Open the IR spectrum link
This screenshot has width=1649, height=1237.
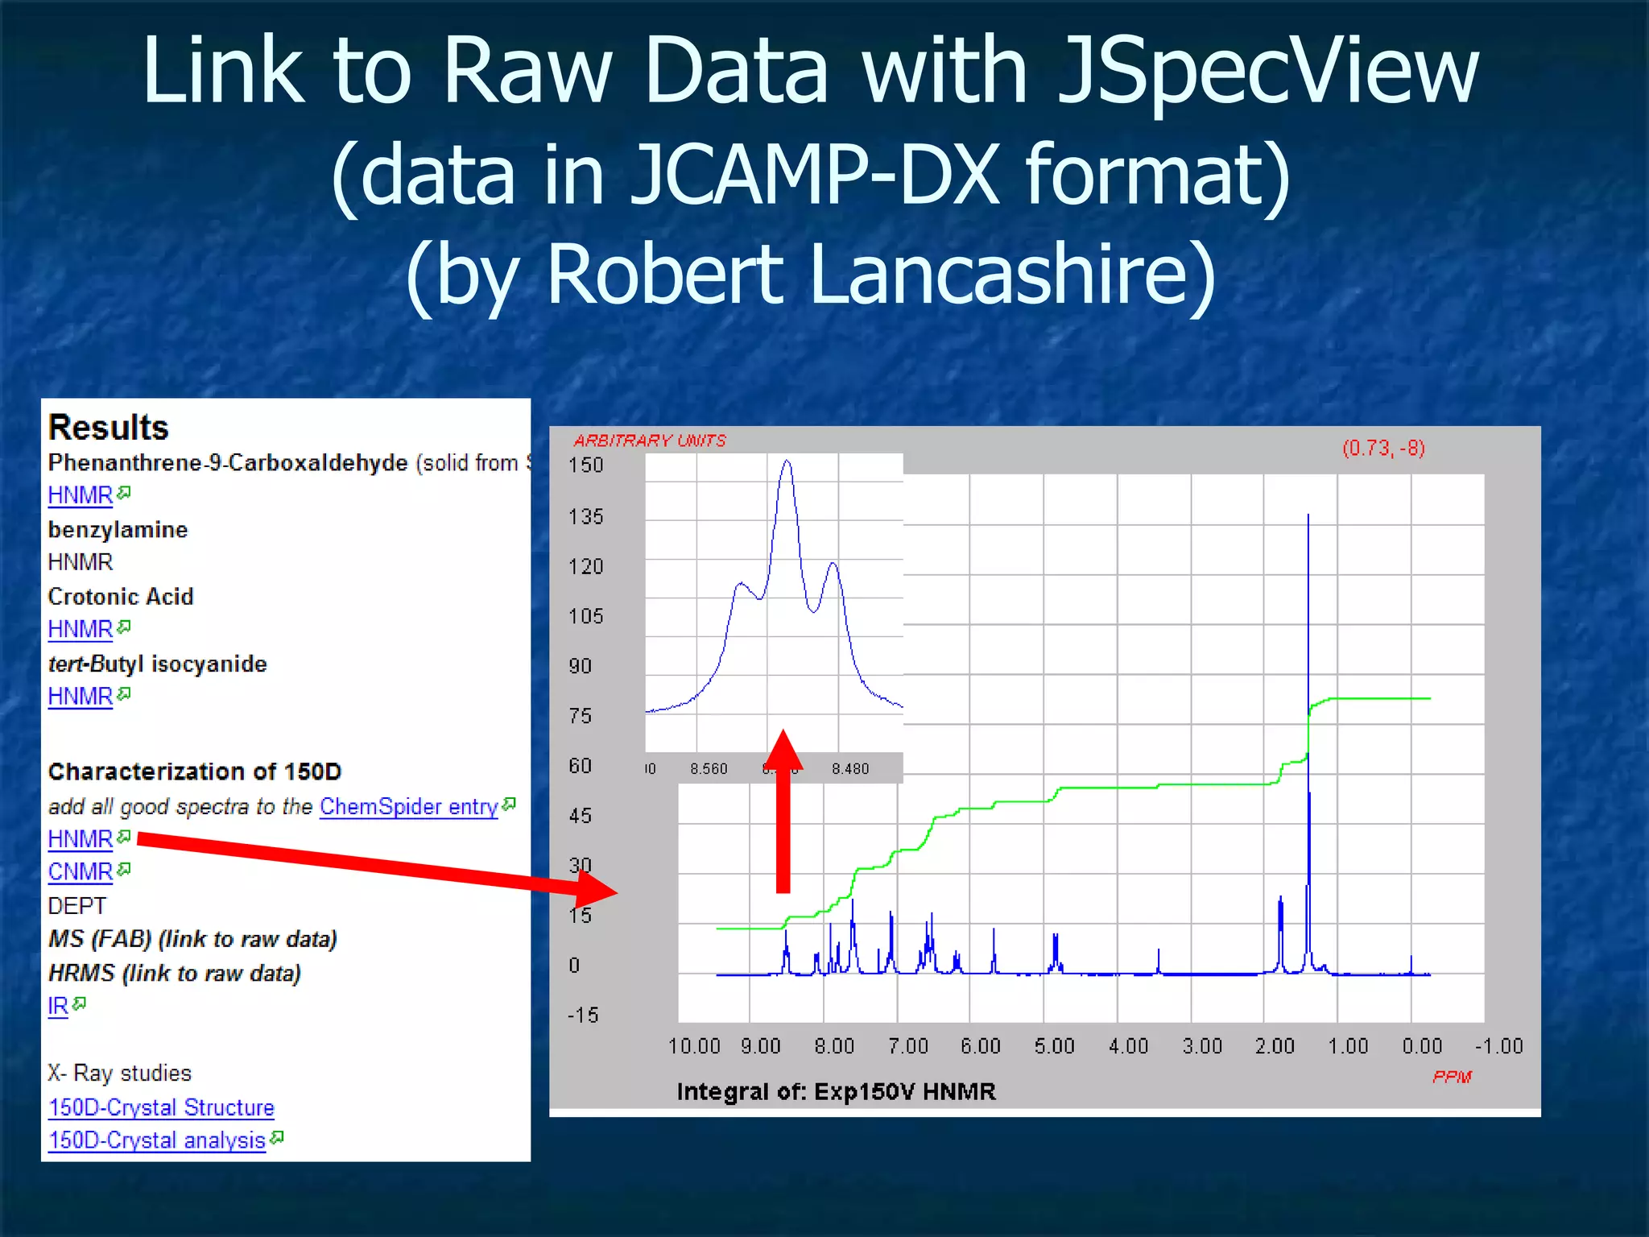(x=58, y=1006)
